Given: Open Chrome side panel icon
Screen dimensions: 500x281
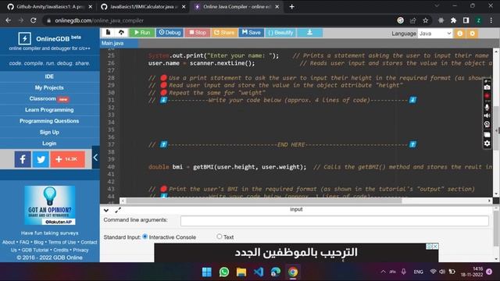Looking at the screenshot, I should pos(466,20).
